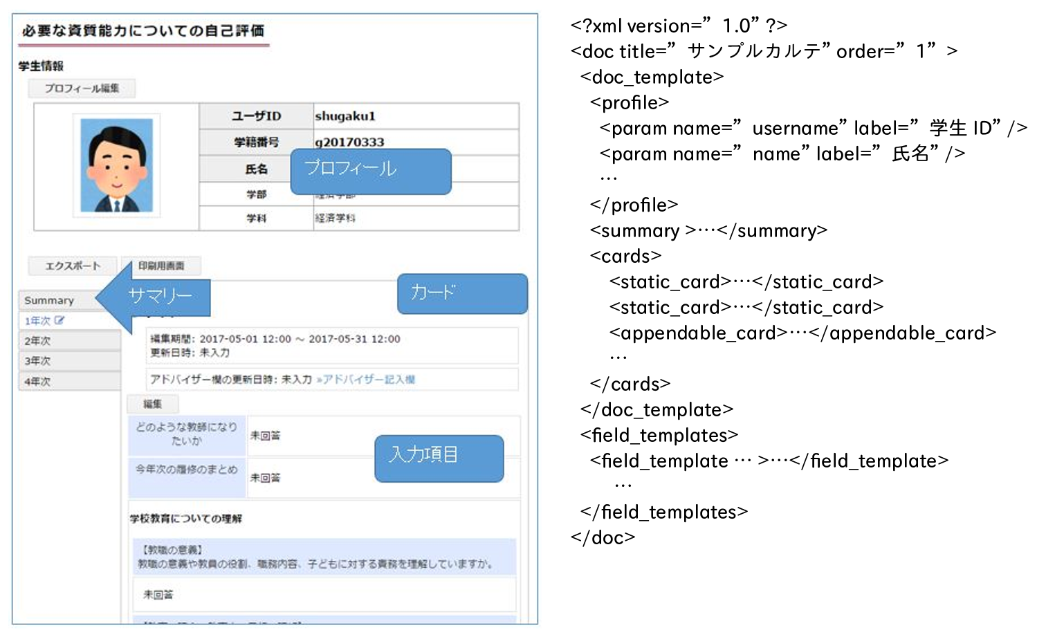Click the アドバイザー欄の更新日時 text
This screenshot has height=630, width=1046.
coord(231,380)
